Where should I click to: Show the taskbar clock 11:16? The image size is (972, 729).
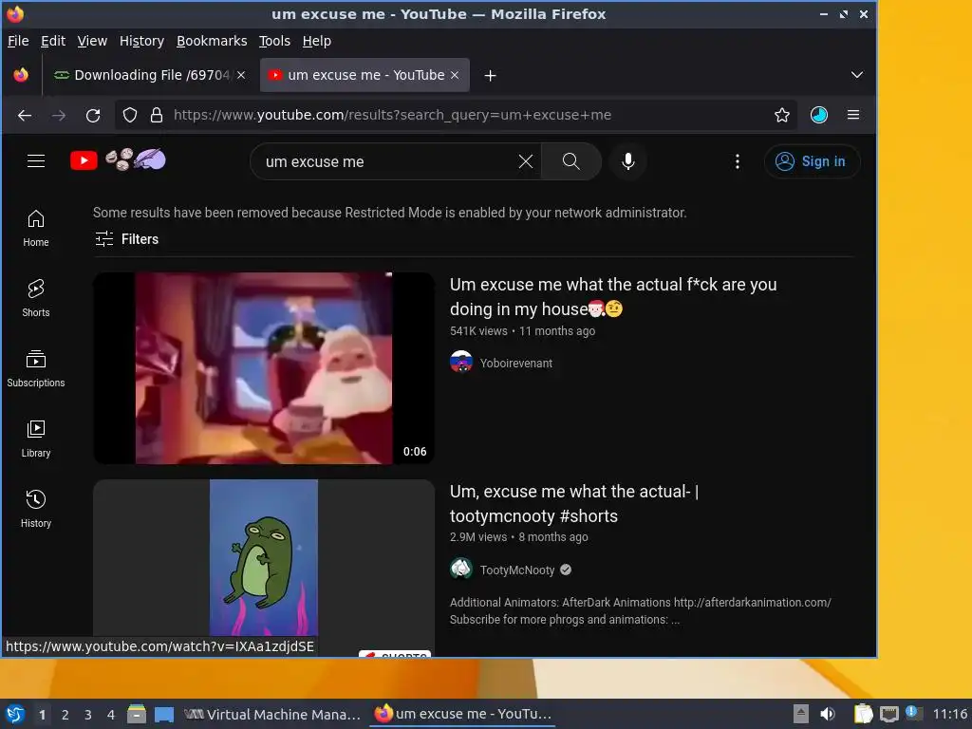point(949,714)
